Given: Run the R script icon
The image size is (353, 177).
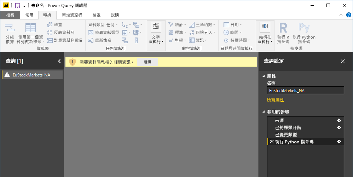Looking at the screenshot, I should coord(283,28).
